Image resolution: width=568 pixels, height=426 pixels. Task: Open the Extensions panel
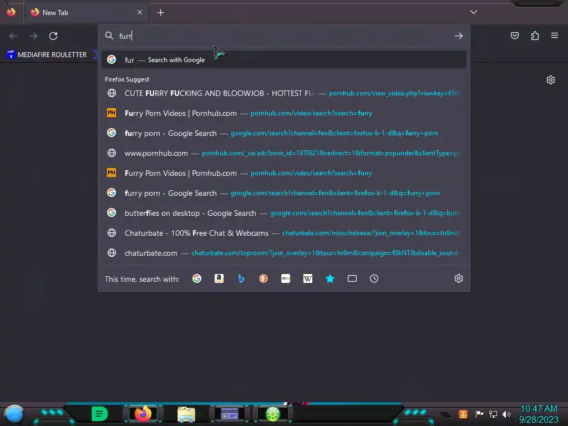click(535, 35)
